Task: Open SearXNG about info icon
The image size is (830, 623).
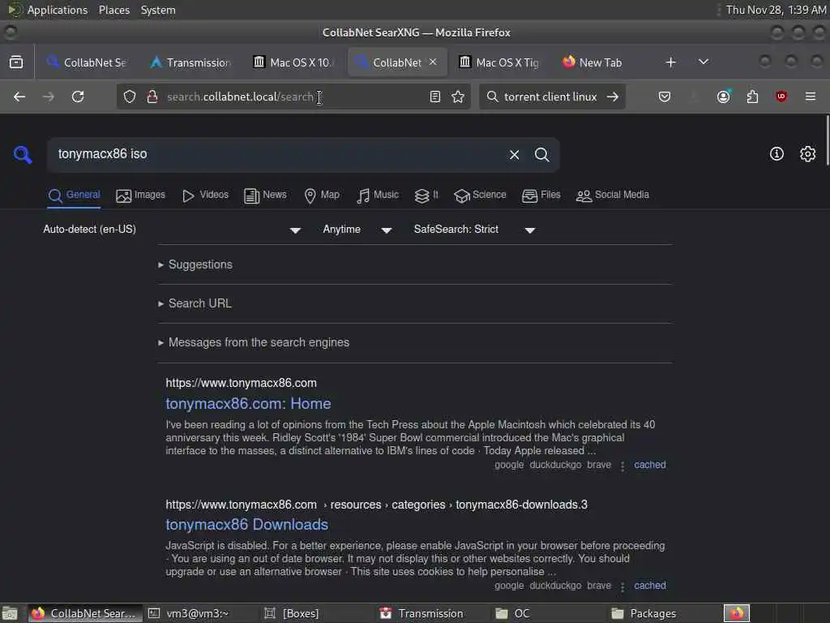Action: coord(777,153)
